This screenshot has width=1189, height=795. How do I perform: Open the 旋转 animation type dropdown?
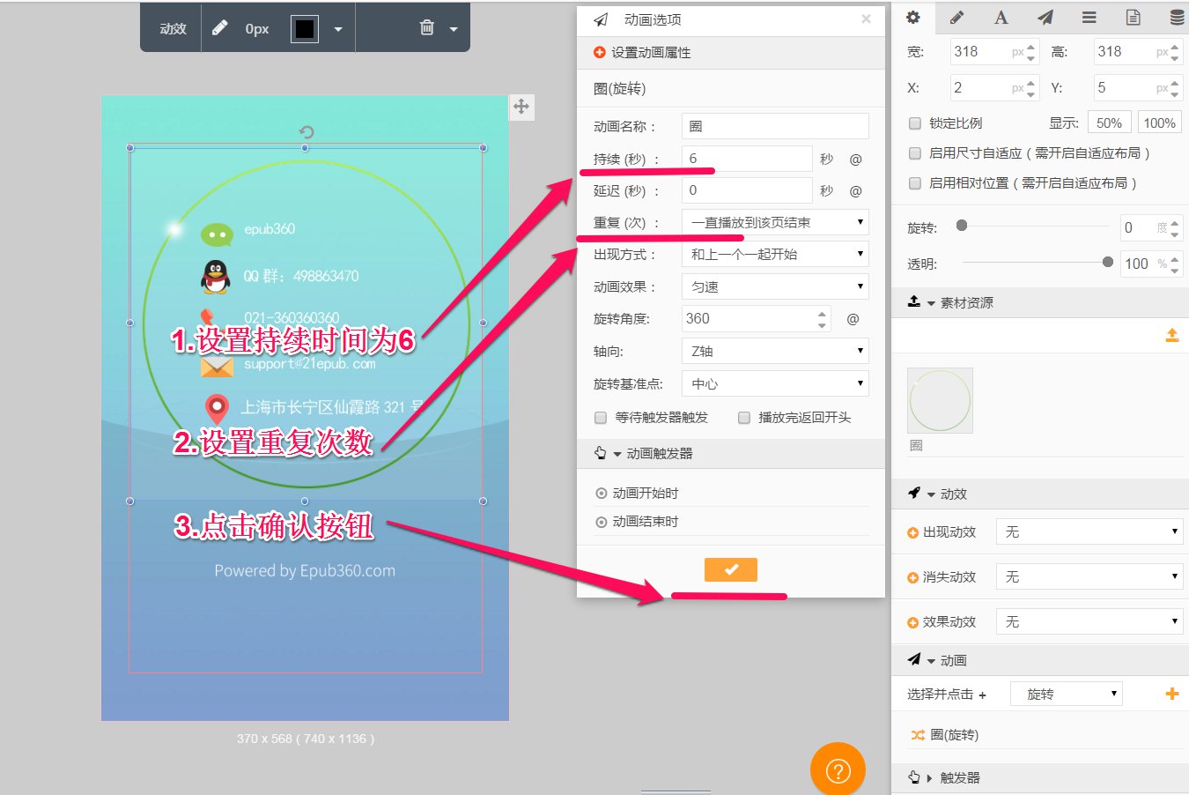coord(1067,695)
